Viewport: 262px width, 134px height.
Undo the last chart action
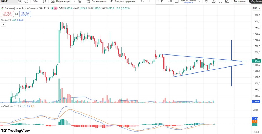coord(142,1)
